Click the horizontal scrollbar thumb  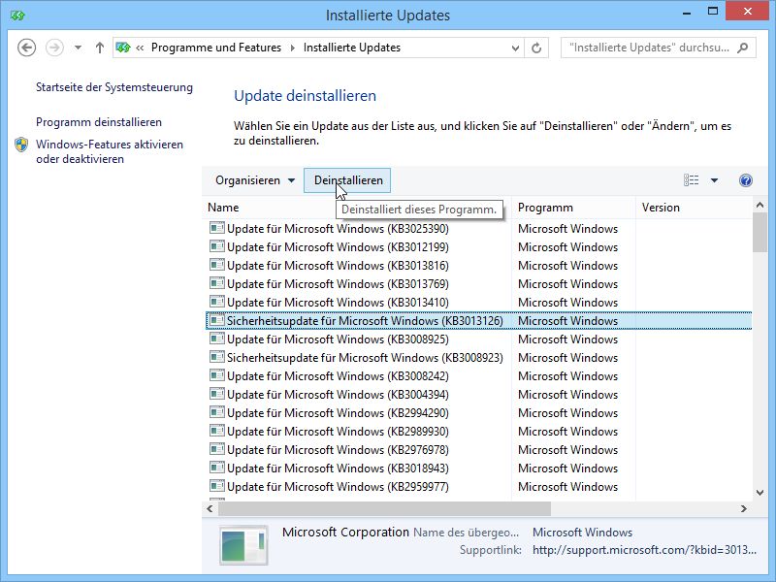tap(384, 508)
